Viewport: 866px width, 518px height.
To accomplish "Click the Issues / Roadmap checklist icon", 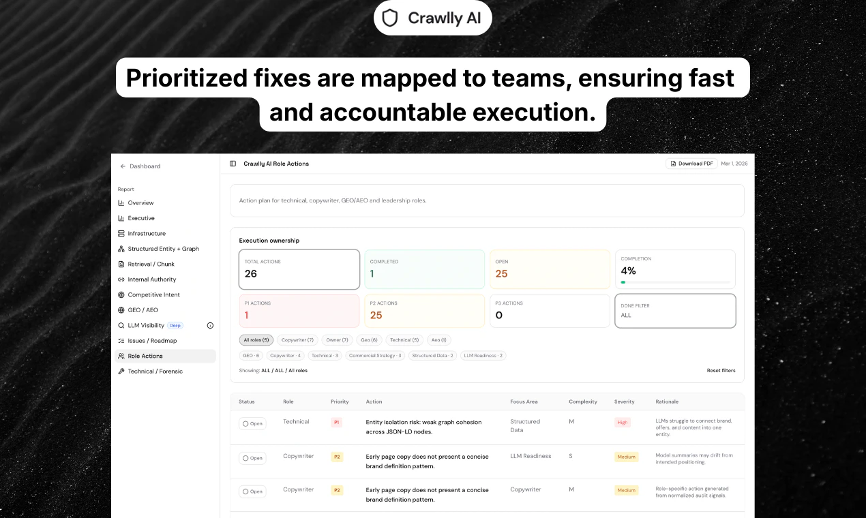I will (x=121, y=341).
